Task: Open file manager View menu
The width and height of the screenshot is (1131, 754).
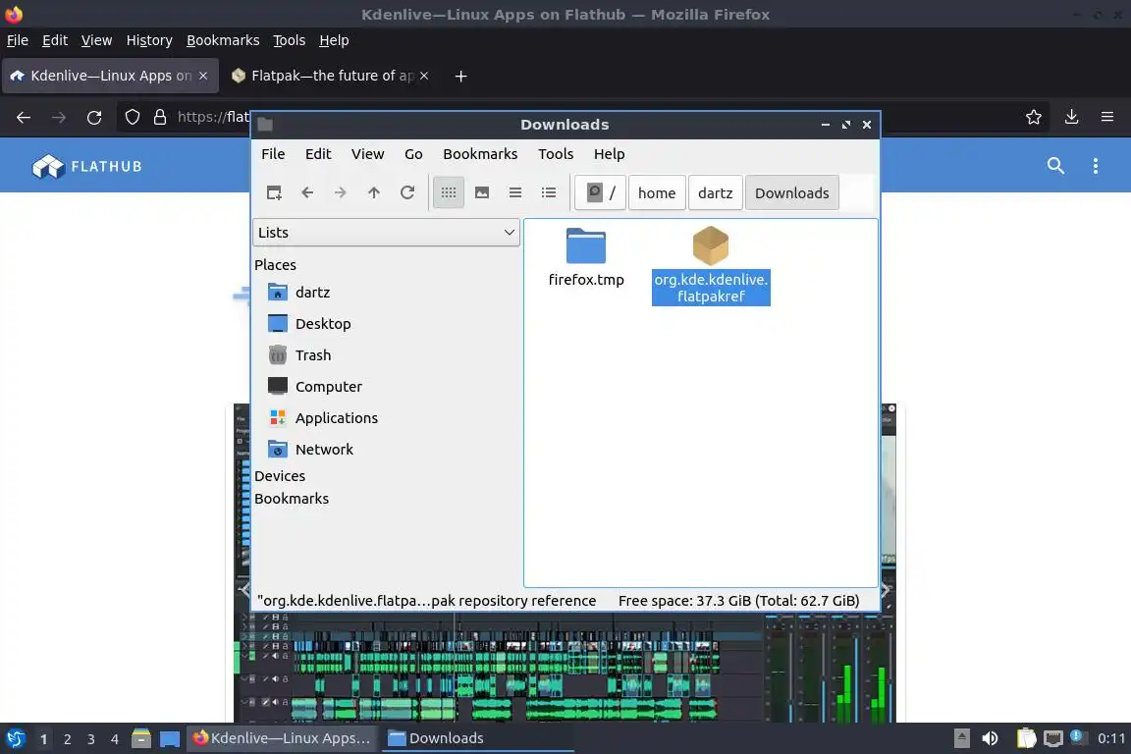Action: (367, 154)
